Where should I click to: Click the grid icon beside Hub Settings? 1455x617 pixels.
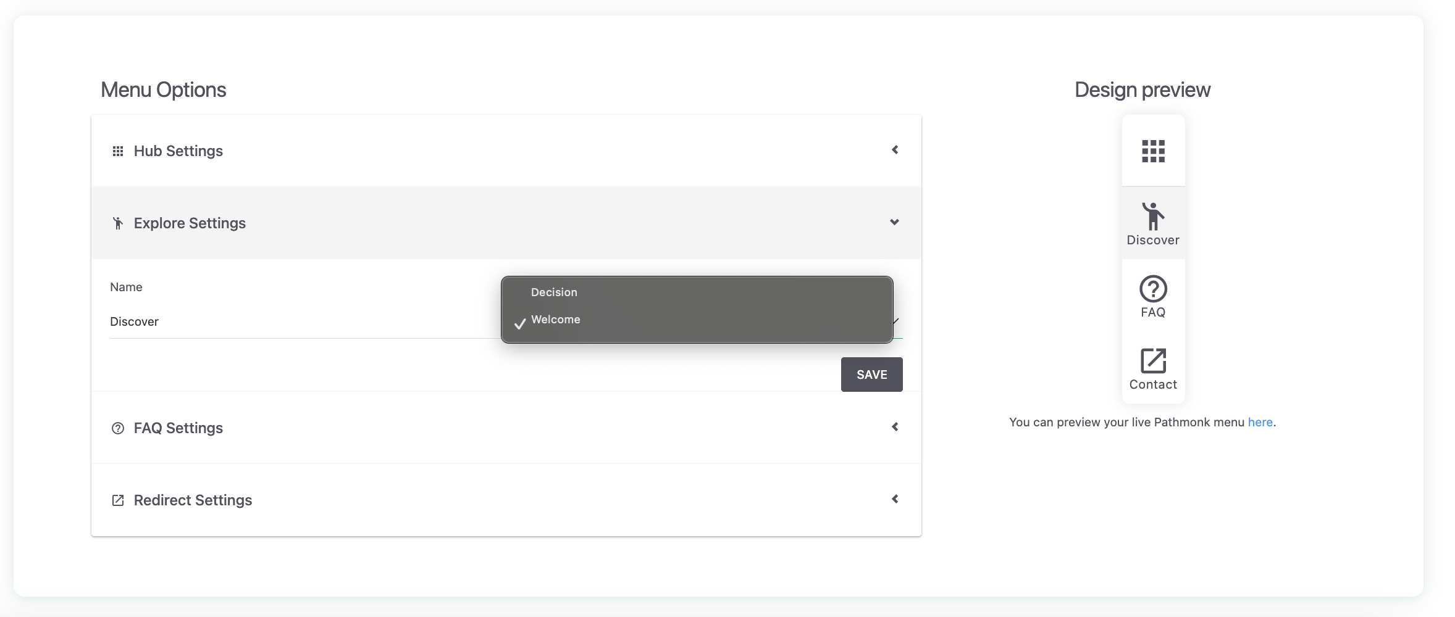(117, 151)
